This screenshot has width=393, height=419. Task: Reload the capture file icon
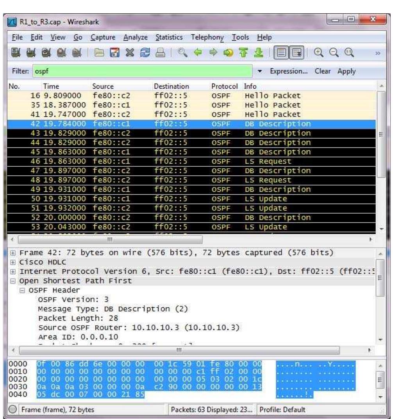(145, 53)
